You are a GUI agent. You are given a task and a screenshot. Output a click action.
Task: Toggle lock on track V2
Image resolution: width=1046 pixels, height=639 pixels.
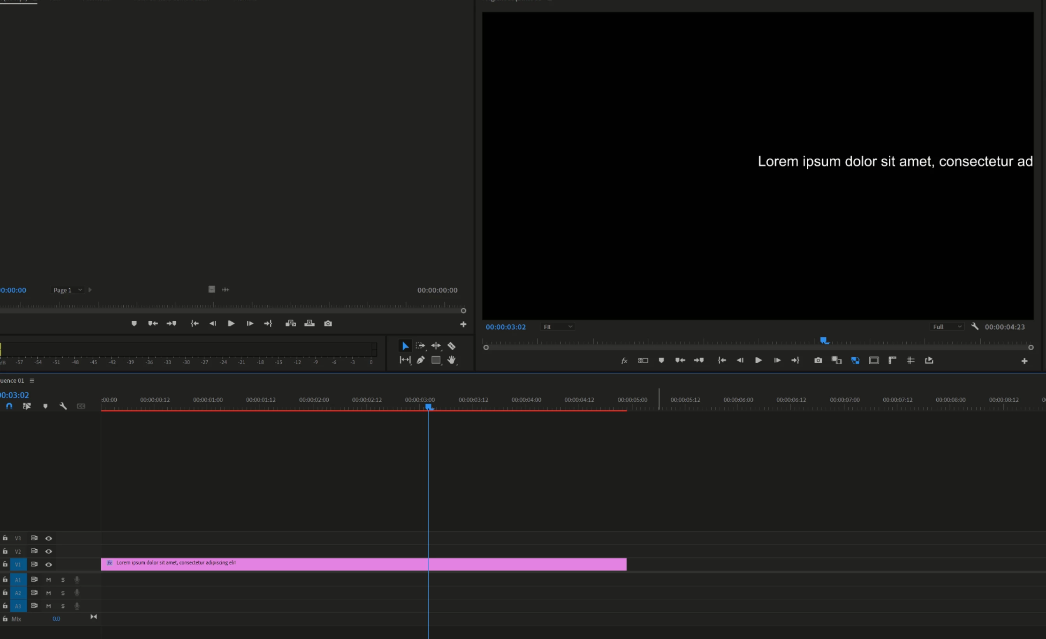(5, 551)
